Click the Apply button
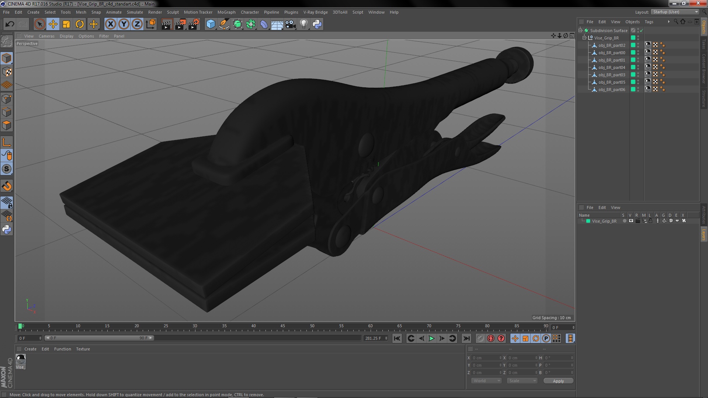Image resolution: width=708 pixels, height=398 pixels. pyautogui.click(x=558, y=381)
